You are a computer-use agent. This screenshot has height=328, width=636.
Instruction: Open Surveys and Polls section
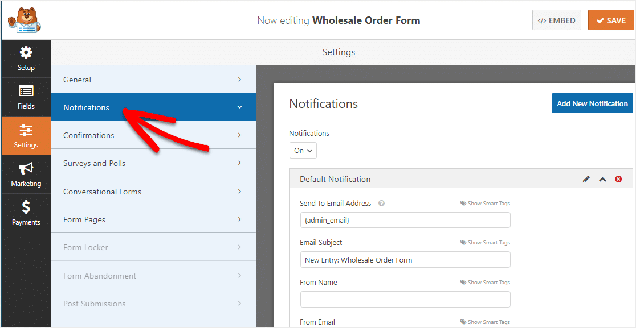[153, 163]
